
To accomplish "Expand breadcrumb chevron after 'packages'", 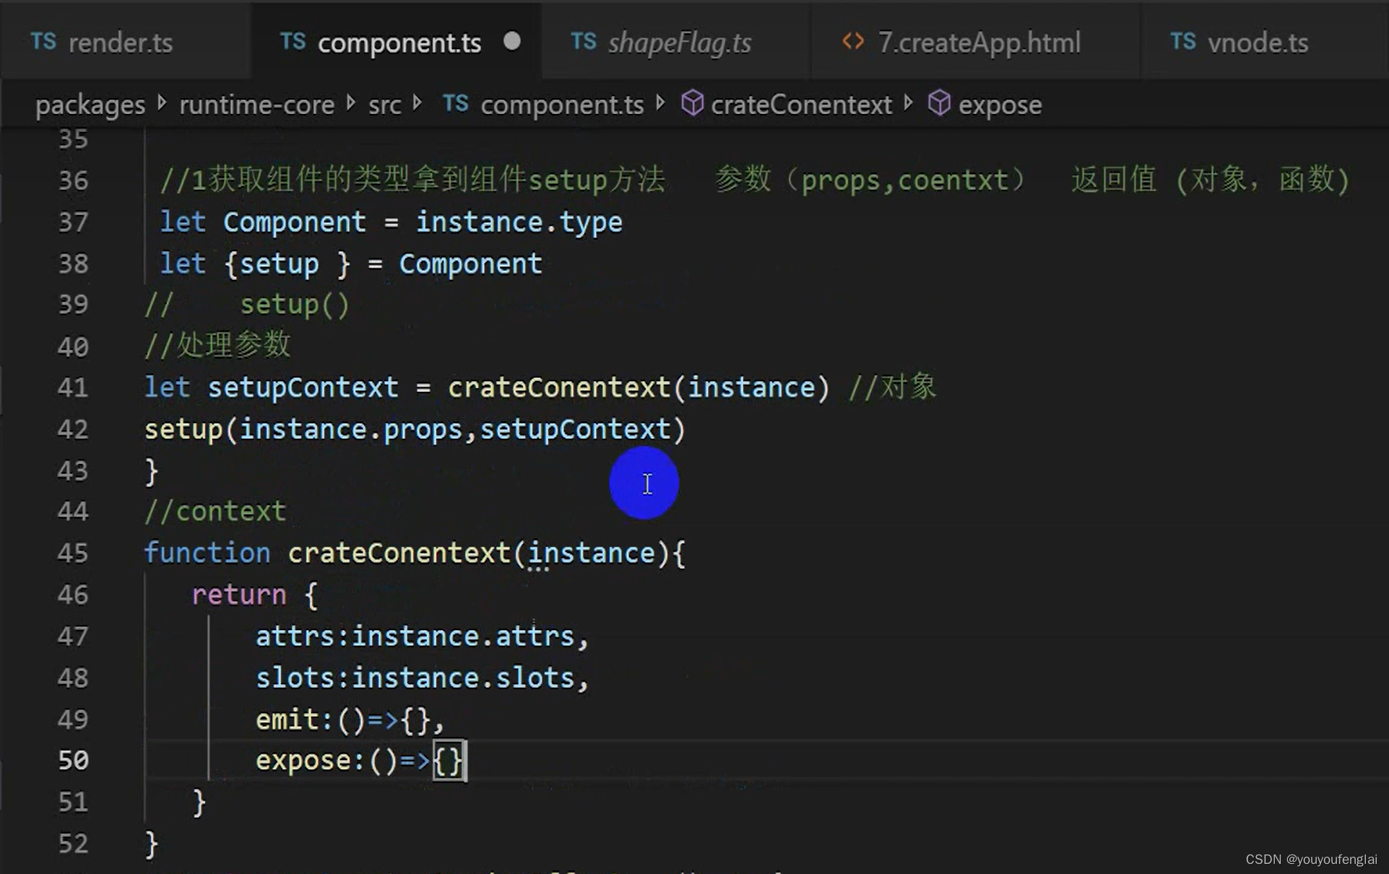I will pos(162,104).
